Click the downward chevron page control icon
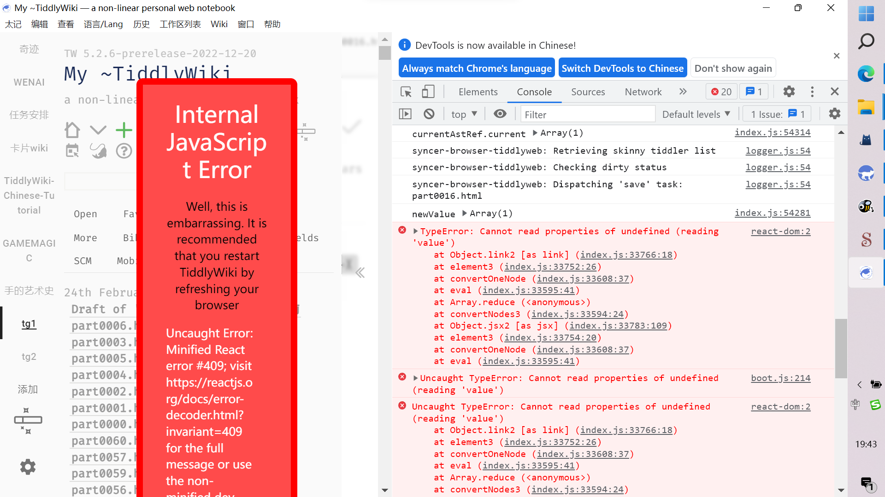Viewport: 885px width, 497px height. (x=98, y=130)
